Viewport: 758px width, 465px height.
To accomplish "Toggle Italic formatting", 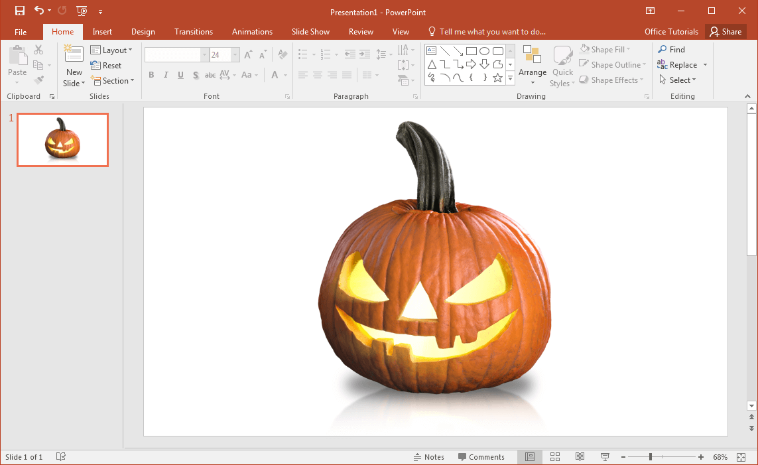I will (166, 75).
